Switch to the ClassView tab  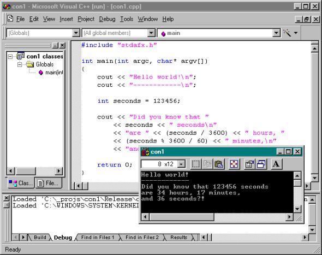(x=21, y=183)
